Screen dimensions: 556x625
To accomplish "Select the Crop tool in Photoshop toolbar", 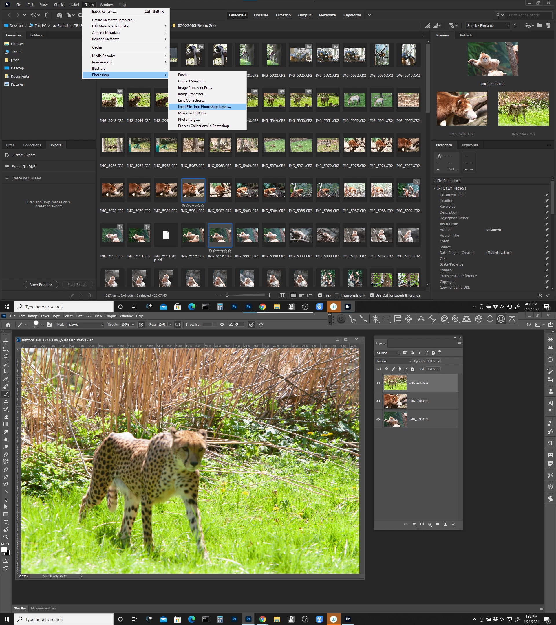I will pos(6,372).
